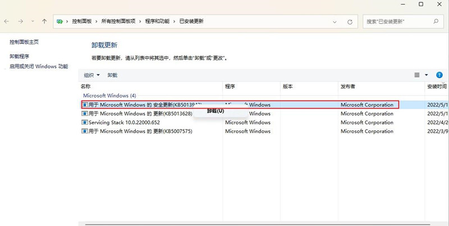The image size is (449, 226).
Task: Click the search magnifier icon
Action: point(436,21)
